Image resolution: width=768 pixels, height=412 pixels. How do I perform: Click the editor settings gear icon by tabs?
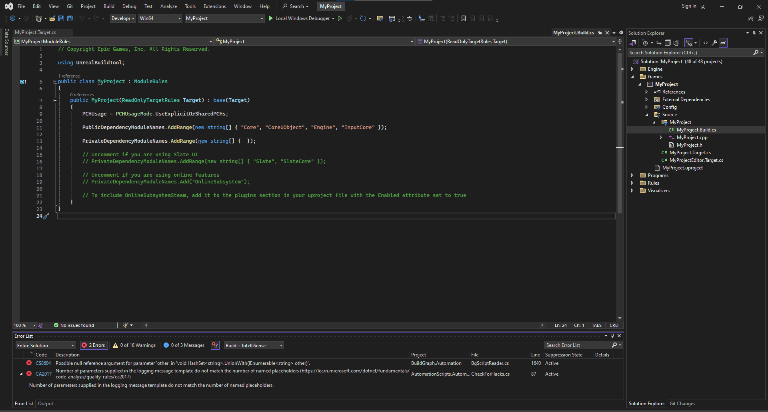tap(621, 33)
